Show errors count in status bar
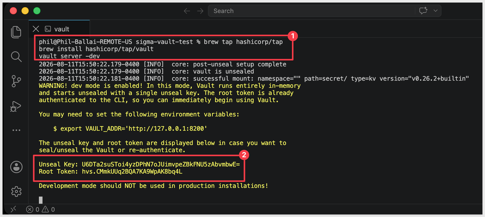485x217 pixels. click(33, 210)
